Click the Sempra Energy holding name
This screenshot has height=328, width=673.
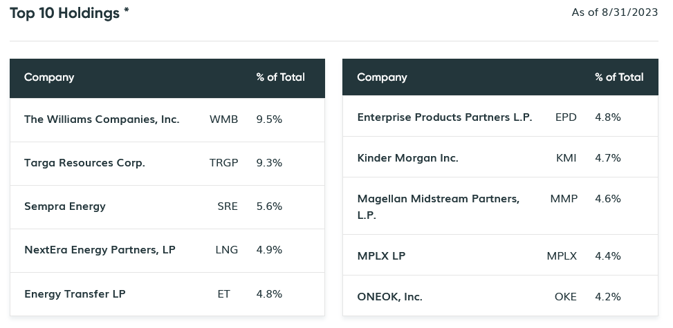pyautogui.click(x=65, y=206)
